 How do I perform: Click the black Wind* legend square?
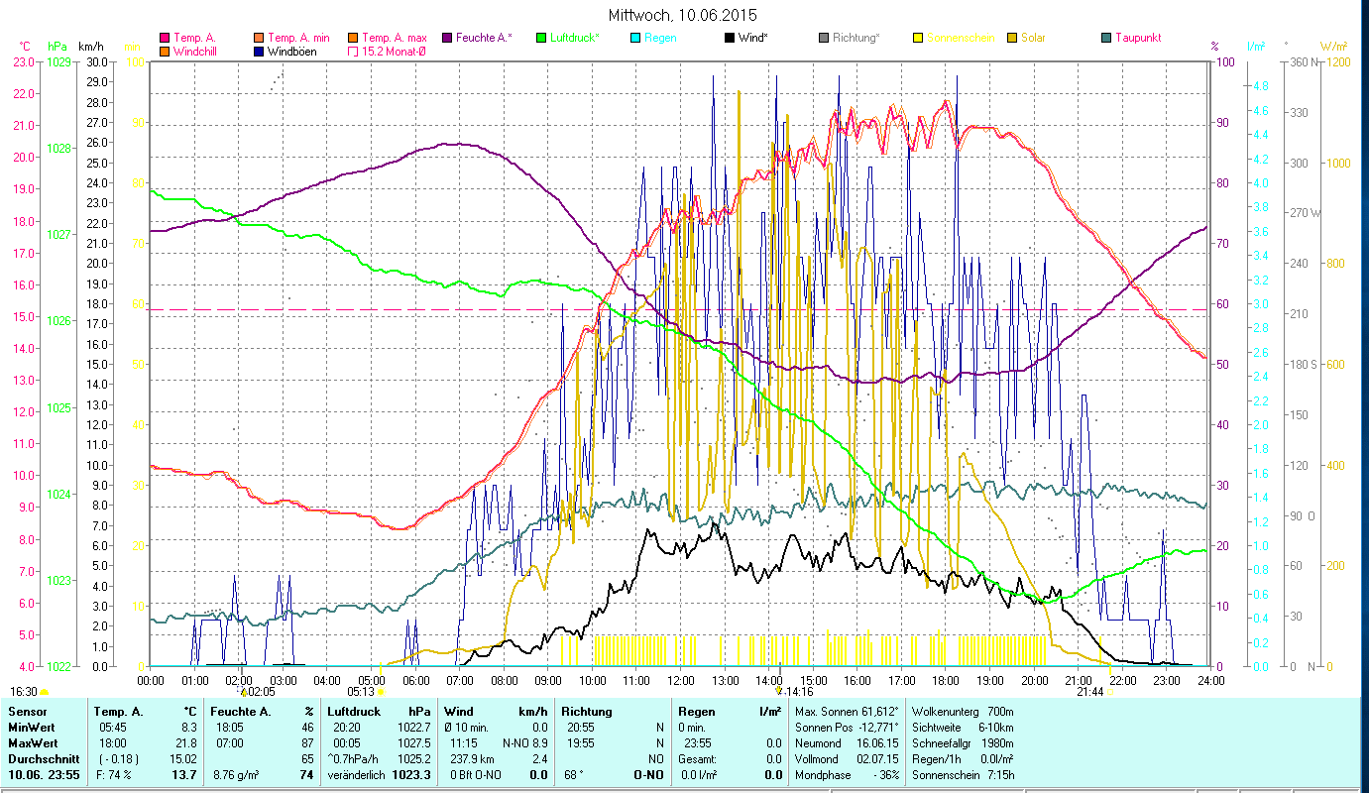point(729,38)
